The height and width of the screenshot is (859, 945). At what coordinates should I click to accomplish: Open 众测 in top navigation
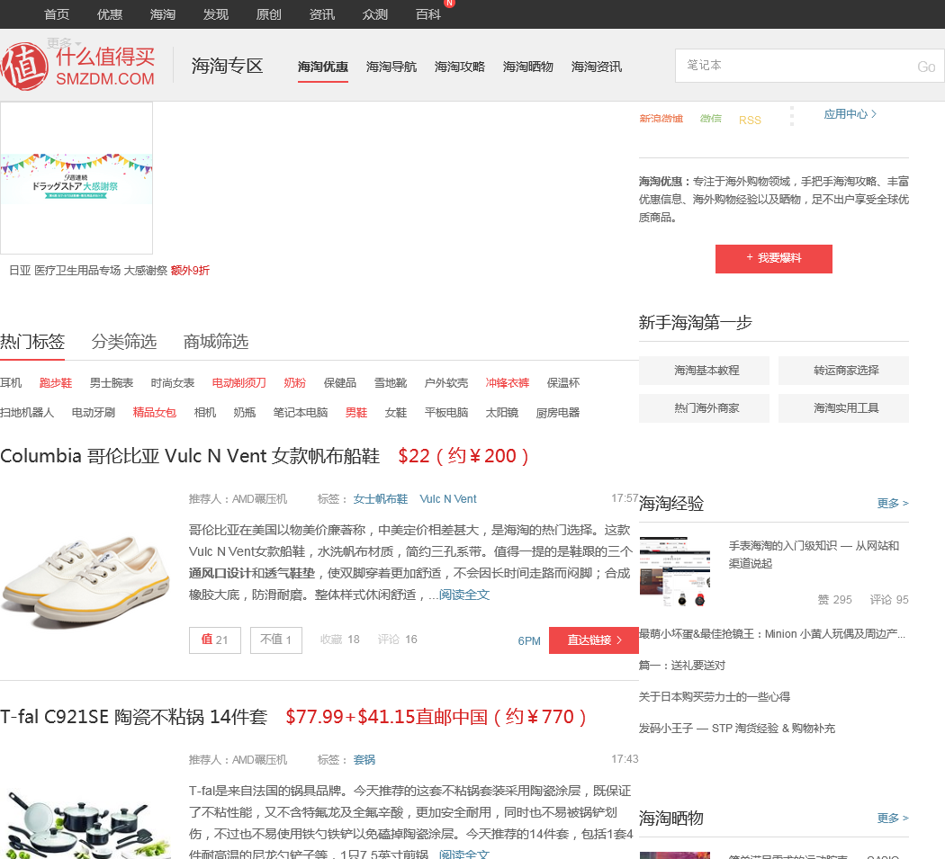coord(375,13)
